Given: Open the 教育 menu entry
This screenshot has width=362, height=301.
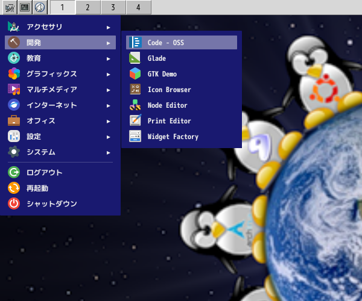Looking at the screenshot, I should (x=60, y=58).
